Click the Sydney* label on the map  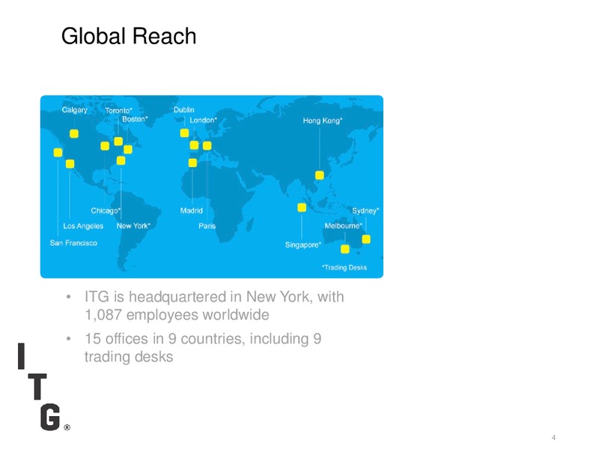(365, 211)
